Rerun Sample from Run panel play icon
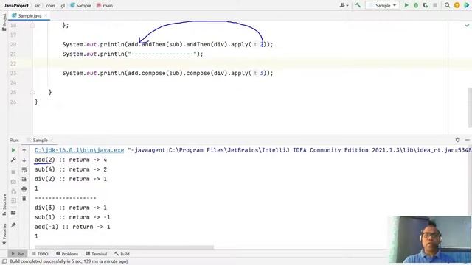 13,150
